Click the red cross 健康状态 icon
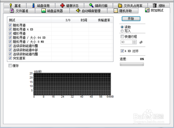This screenshot has height=128, width=174. click(x=62, y=6)
